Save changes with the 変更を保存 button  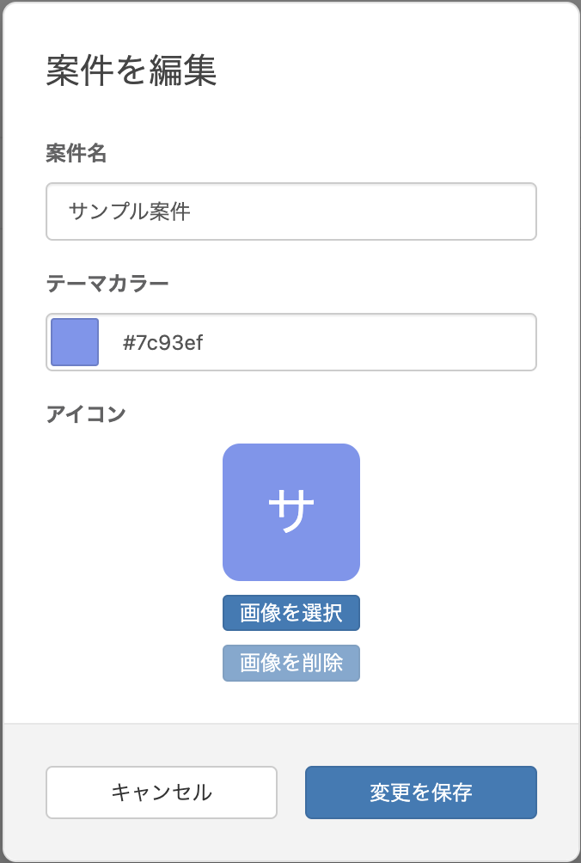click(421, 792)
